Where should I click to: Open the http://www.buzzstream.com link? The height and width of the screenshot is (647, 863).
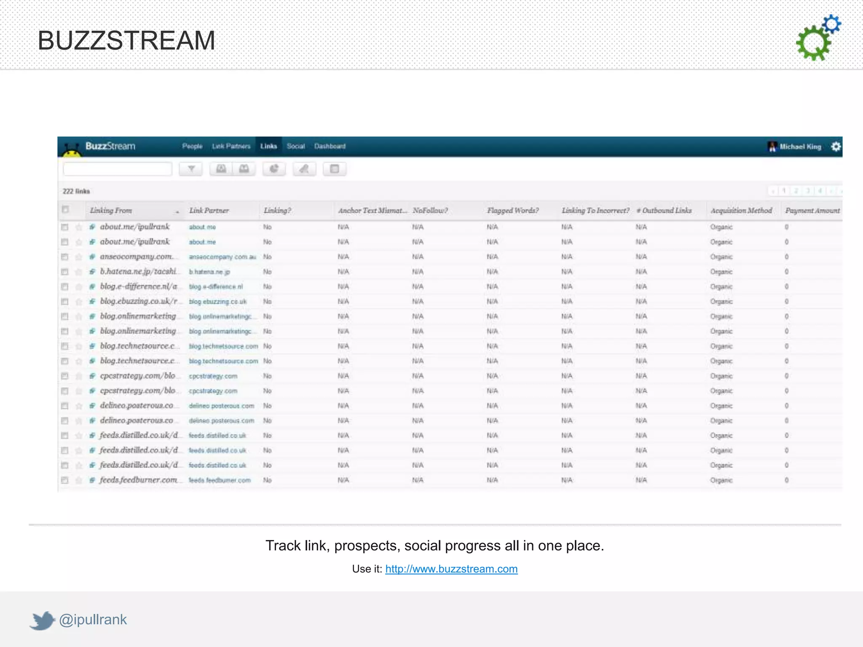[451, 569]
